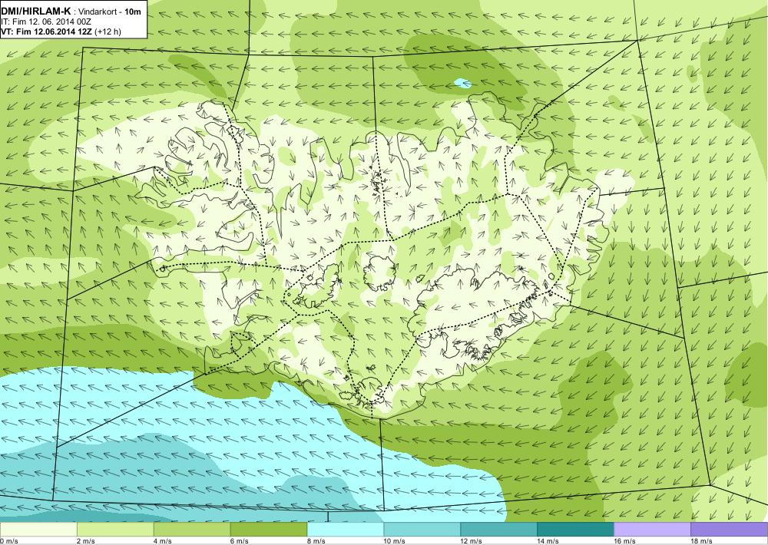The width and height of the screenshot is (768, 545).
Task: Click the "18 m/s" legend label
Action: (x=701, y=541)
